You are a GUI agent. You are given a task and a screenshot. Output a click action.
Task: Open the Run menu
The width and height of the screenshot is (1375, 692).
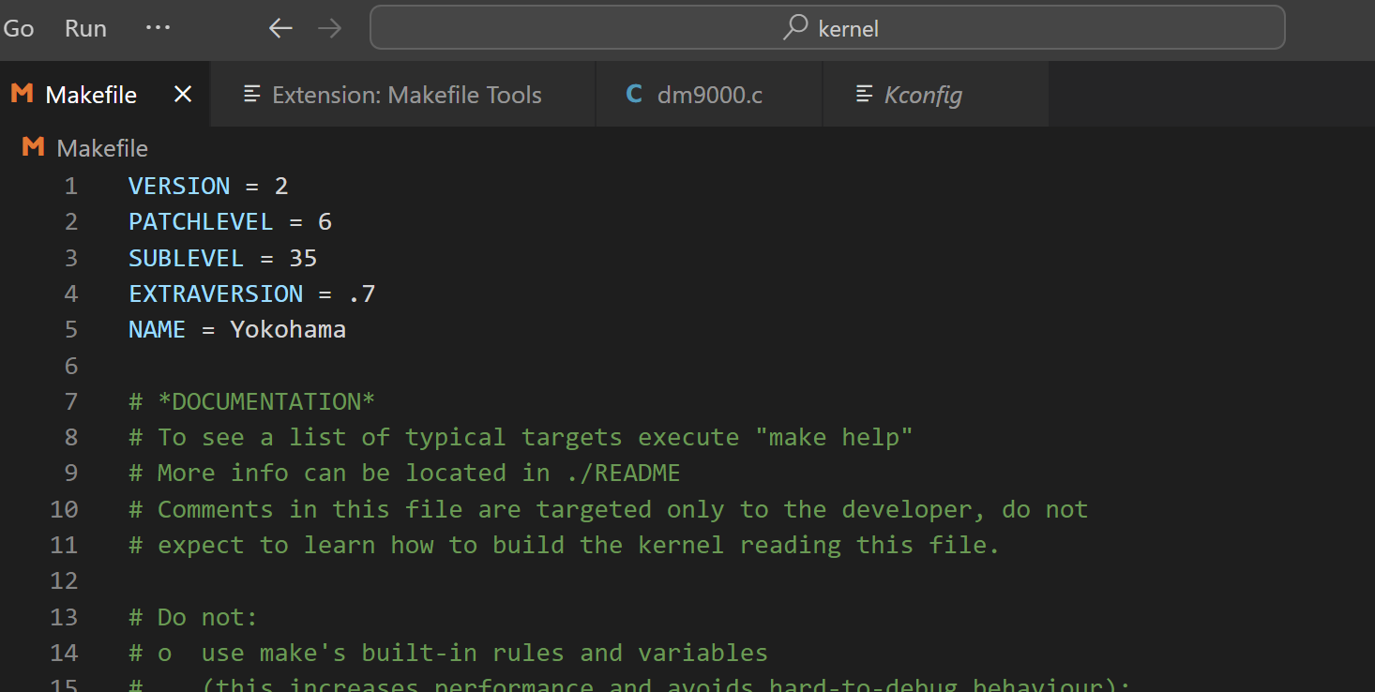click(x=85, y=28)
